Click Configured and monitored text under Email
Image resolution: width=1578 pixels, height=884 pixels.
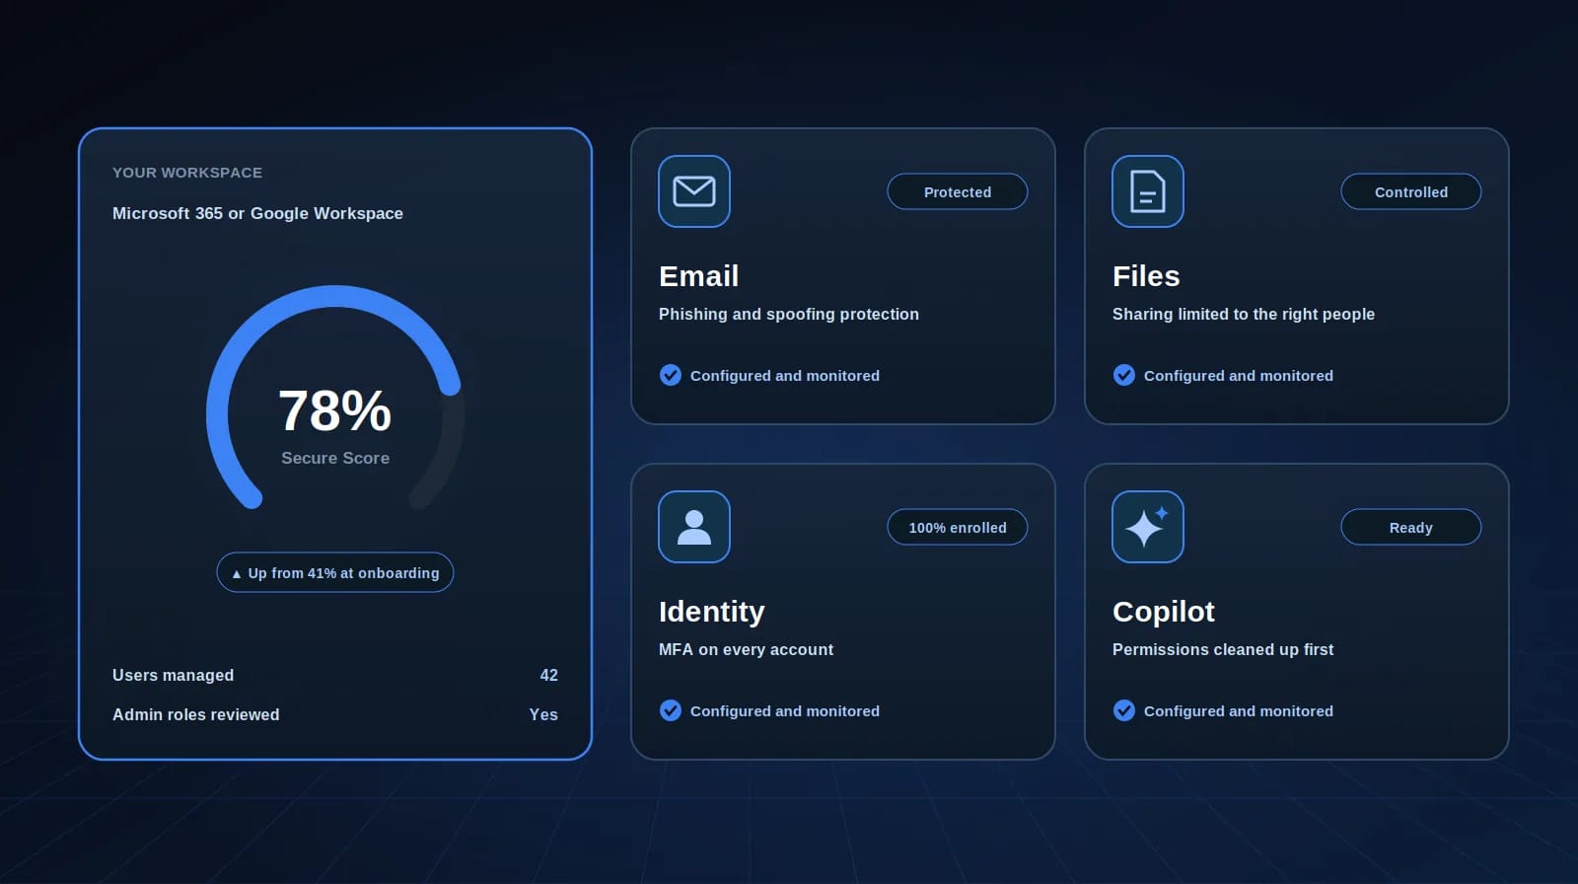click(x=785, y=376)
